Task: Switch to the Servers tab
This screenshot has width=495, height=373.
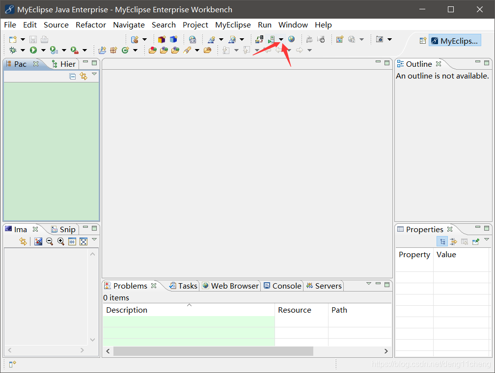Action: point(324,286)
